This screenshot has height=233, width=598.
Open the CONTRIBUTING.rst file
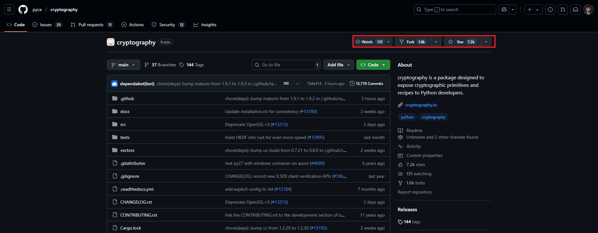139,215
